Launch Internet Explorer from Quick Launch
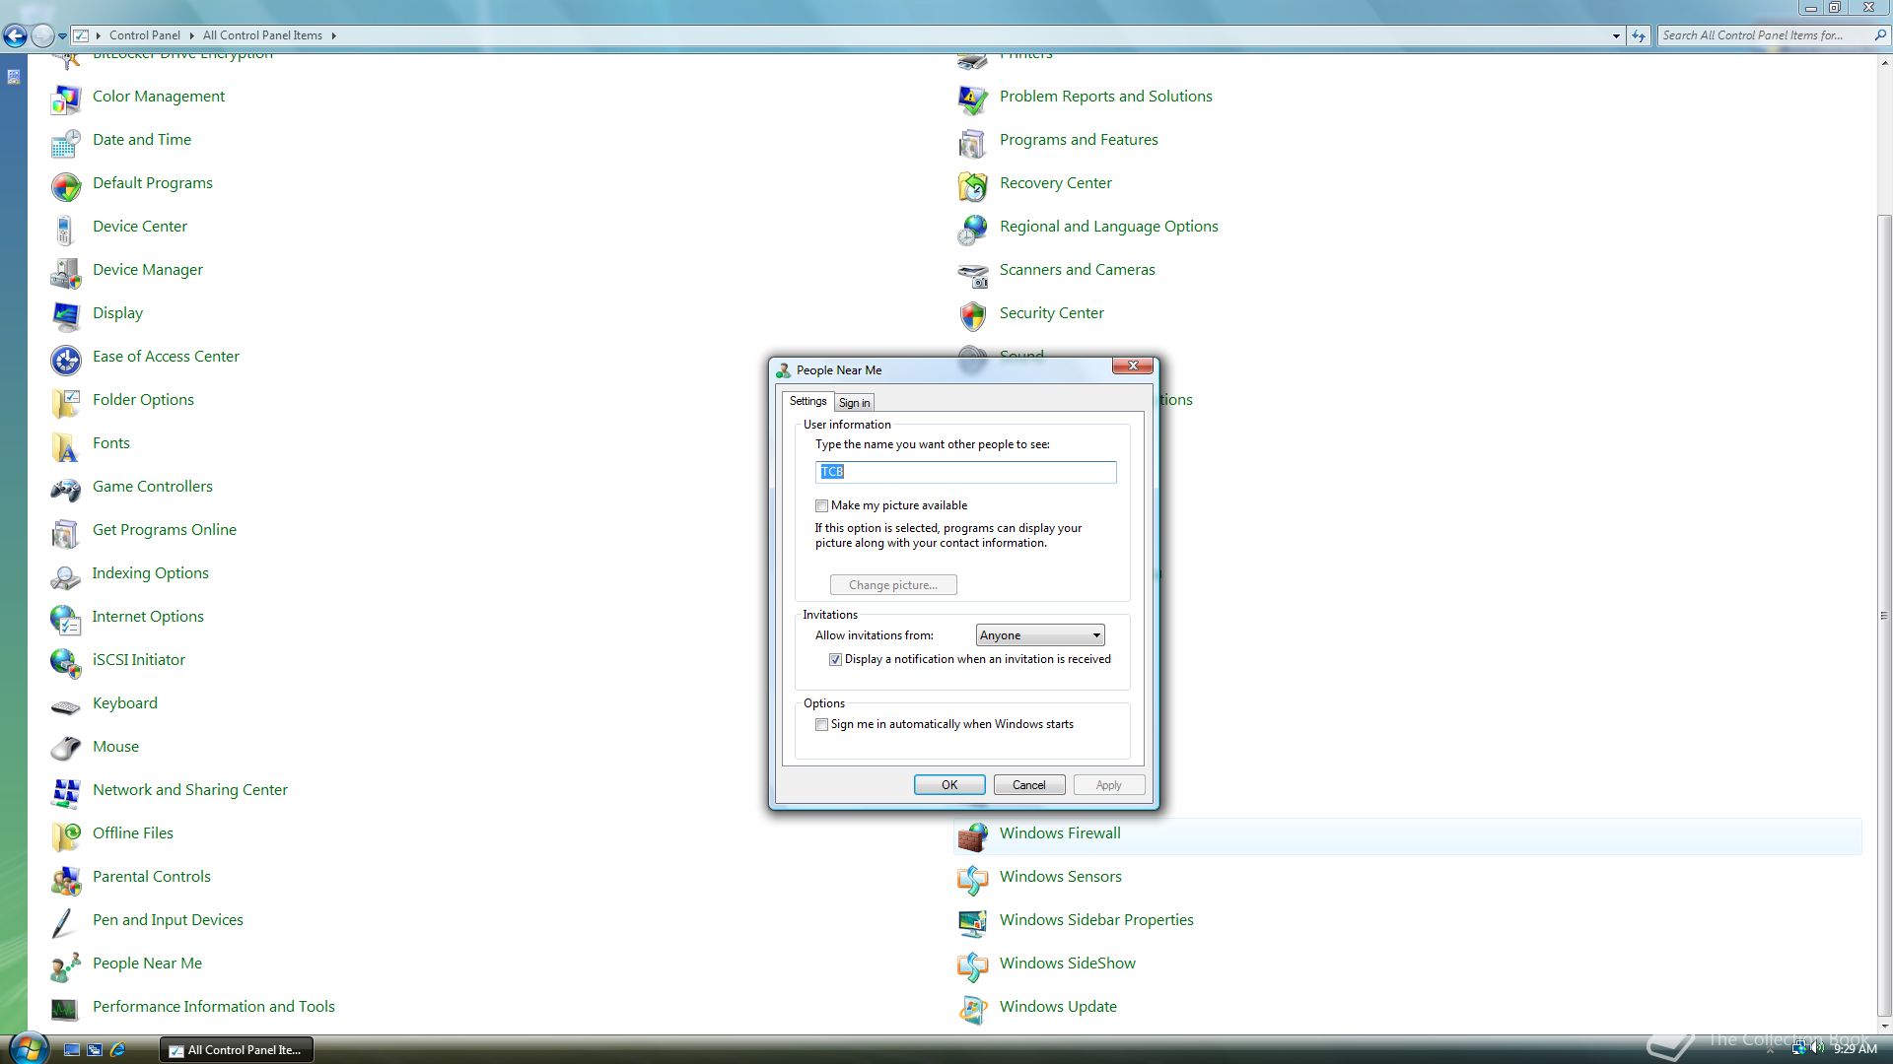 [x=118, y=1050]
